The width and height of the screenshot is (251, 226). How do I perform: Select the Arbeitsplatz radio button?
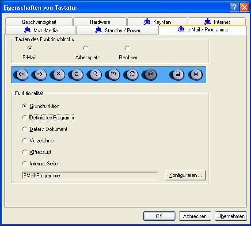tap(85, 48)
